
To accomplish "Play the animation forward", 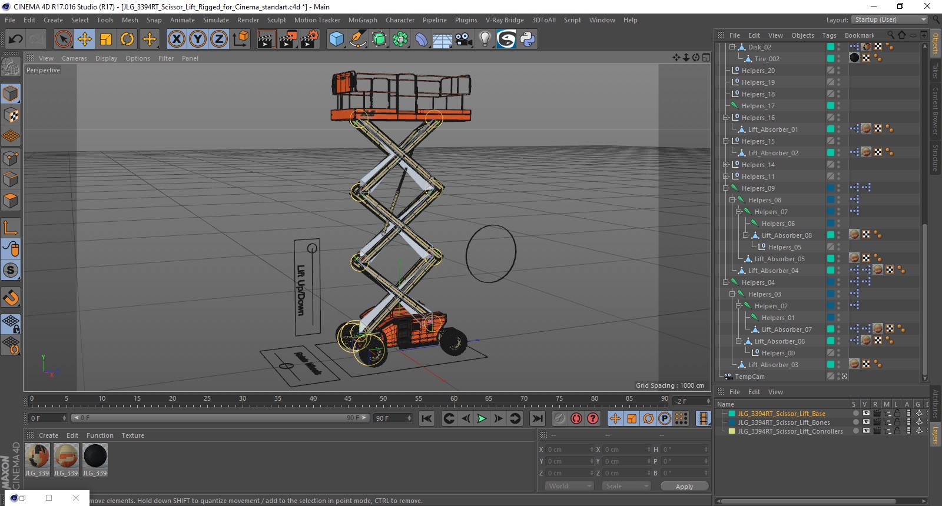I will click(482, 418).
